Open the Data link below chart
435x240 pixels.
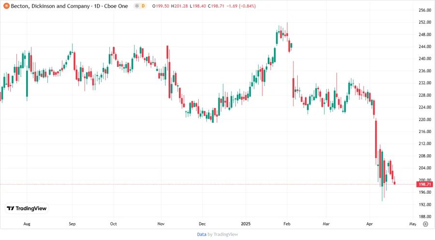point(202,234)
